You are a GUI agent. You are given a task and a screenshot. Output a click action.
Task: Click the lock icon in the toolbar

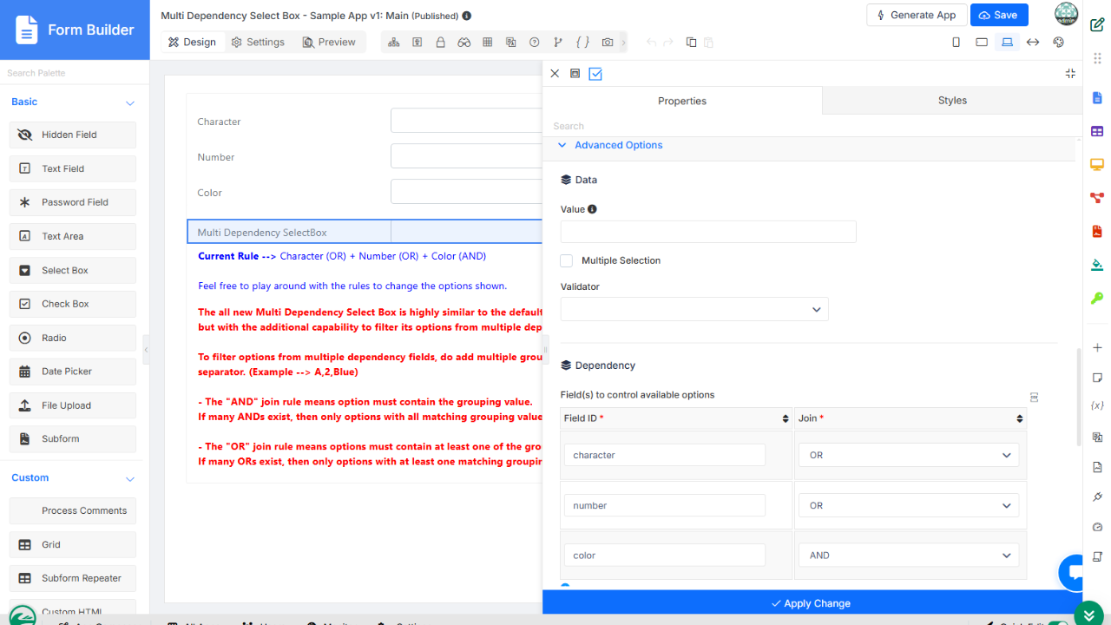pyautogui.click(x=441, y=43)
